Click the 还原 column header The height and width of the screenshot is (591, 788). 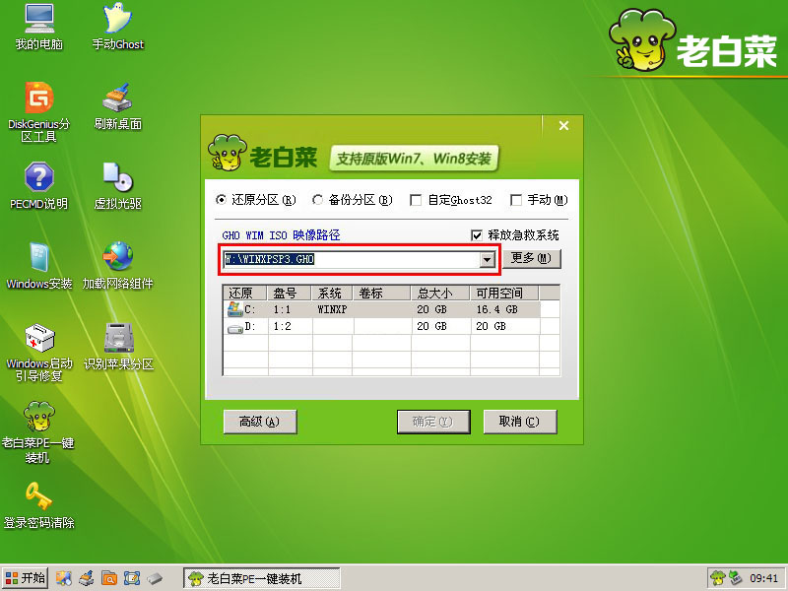[245, 293]
